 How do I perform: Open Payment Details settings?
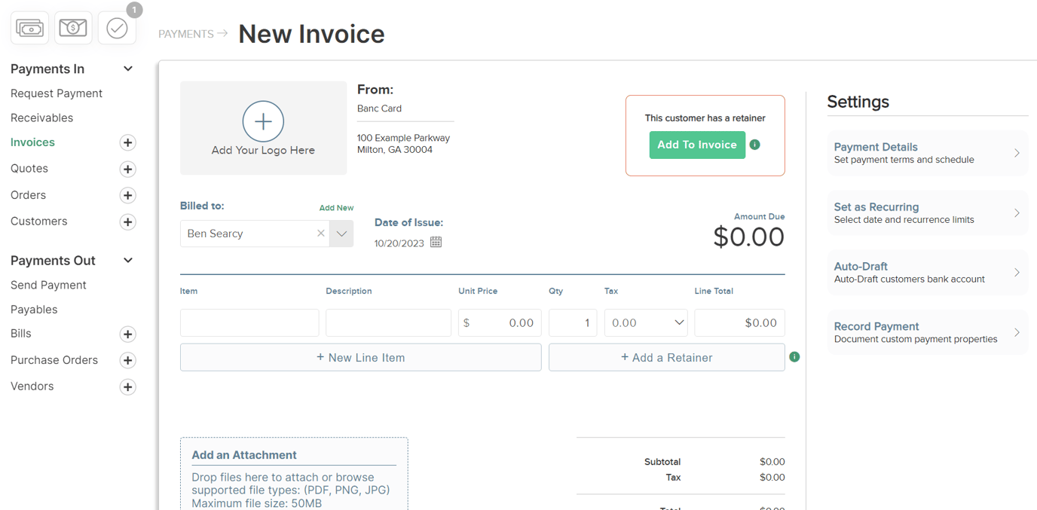(x=927, y=153)
